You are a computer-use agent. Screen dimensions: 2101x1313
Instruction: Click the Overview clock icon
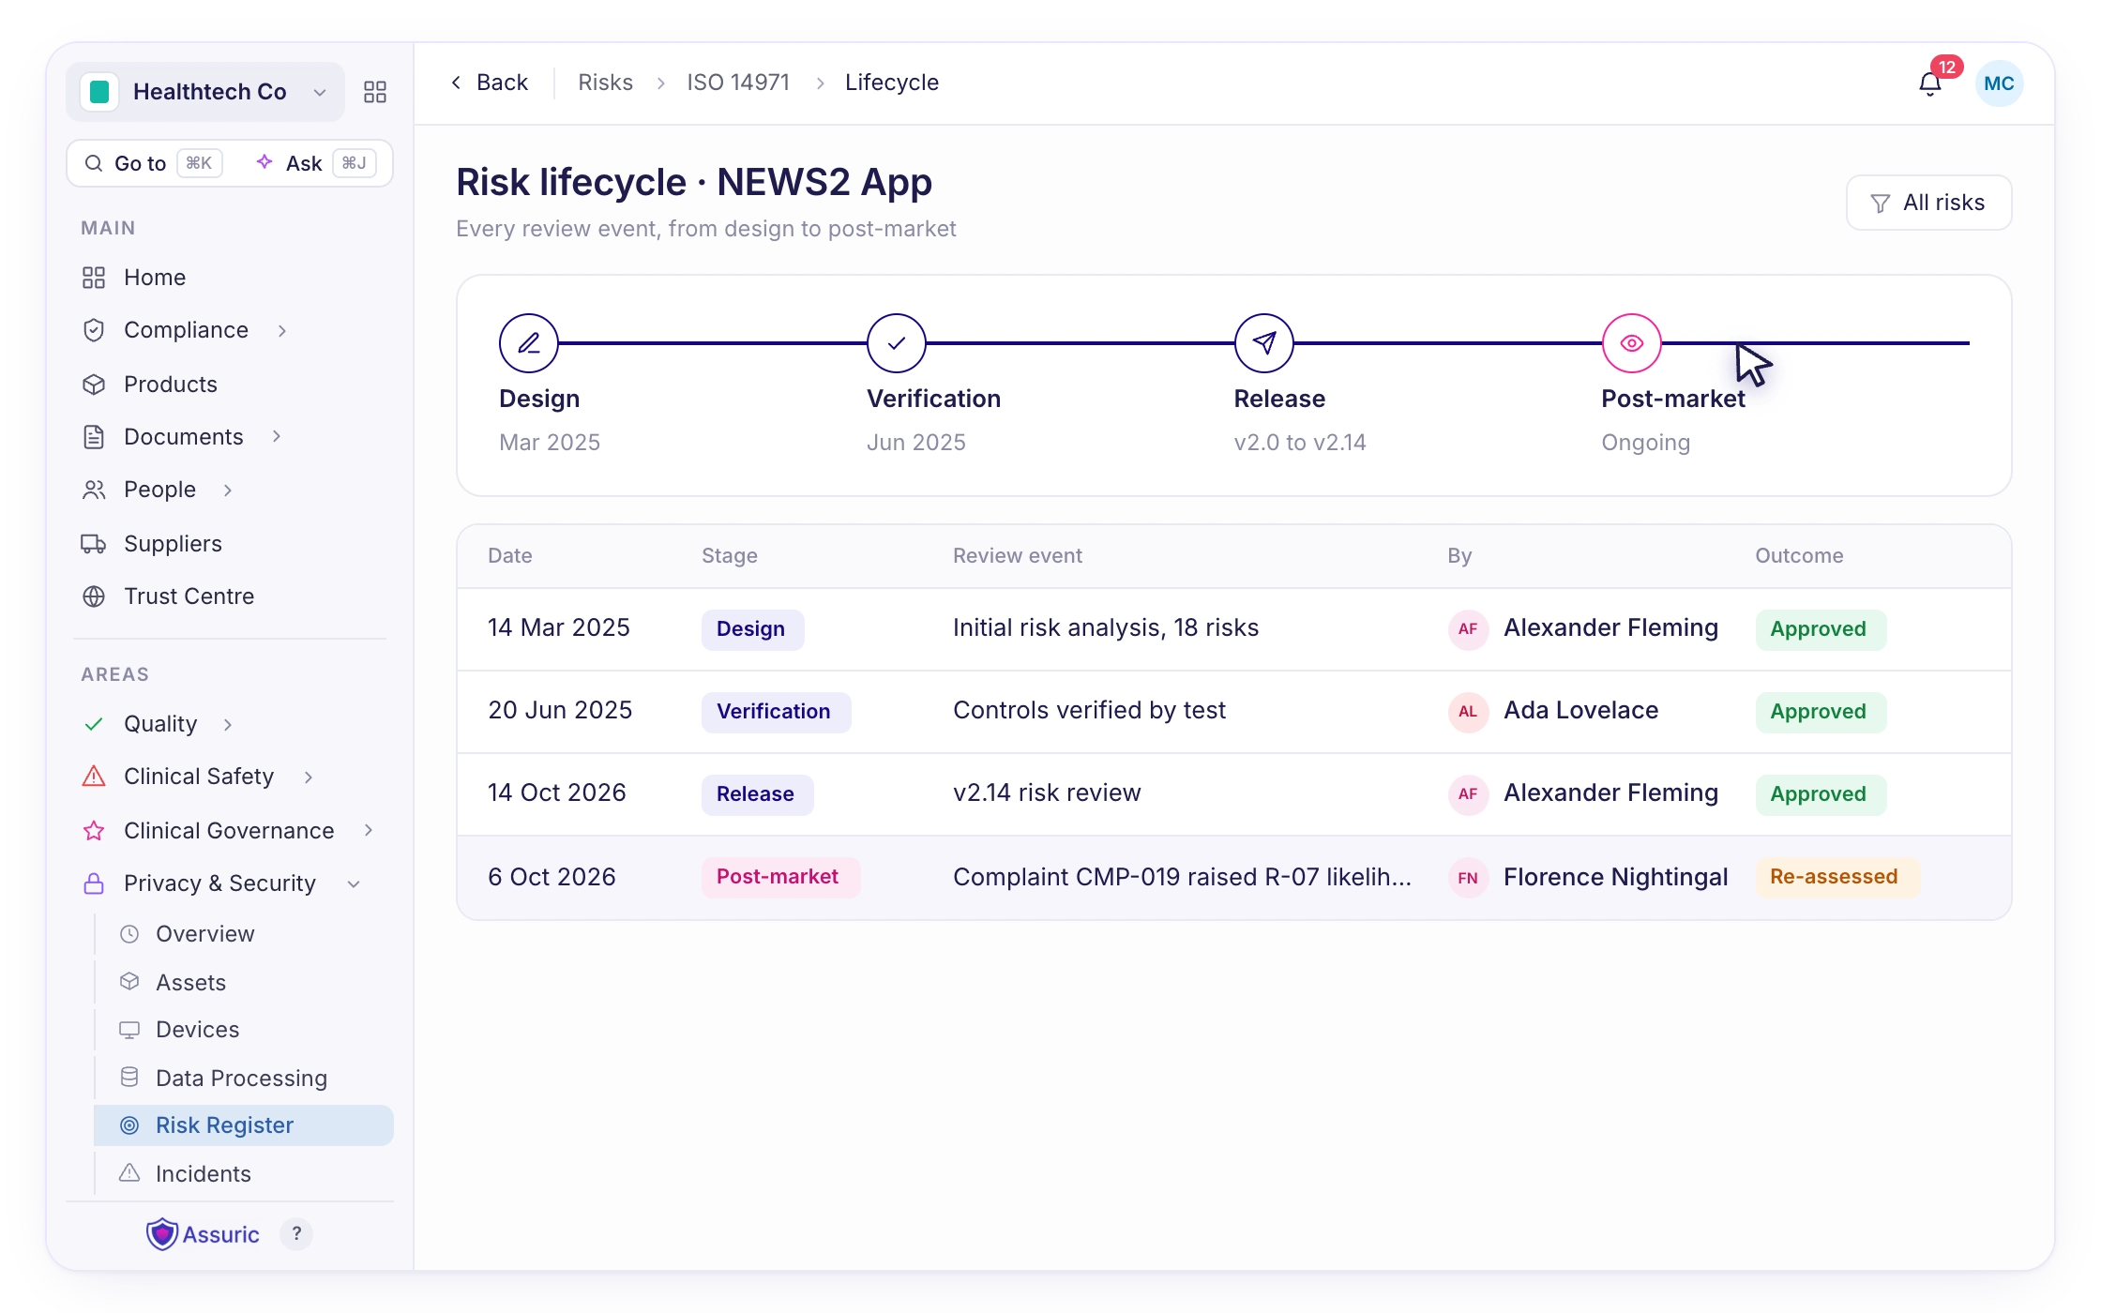(x=129, y=934)
